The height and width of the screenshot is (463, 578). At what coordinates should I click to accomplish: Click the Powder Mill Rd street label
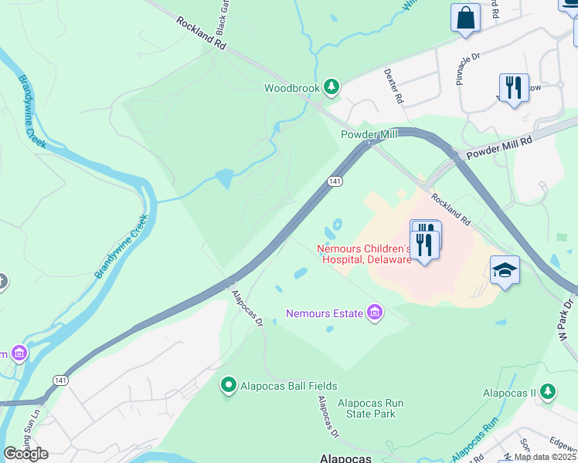[499, 147]
